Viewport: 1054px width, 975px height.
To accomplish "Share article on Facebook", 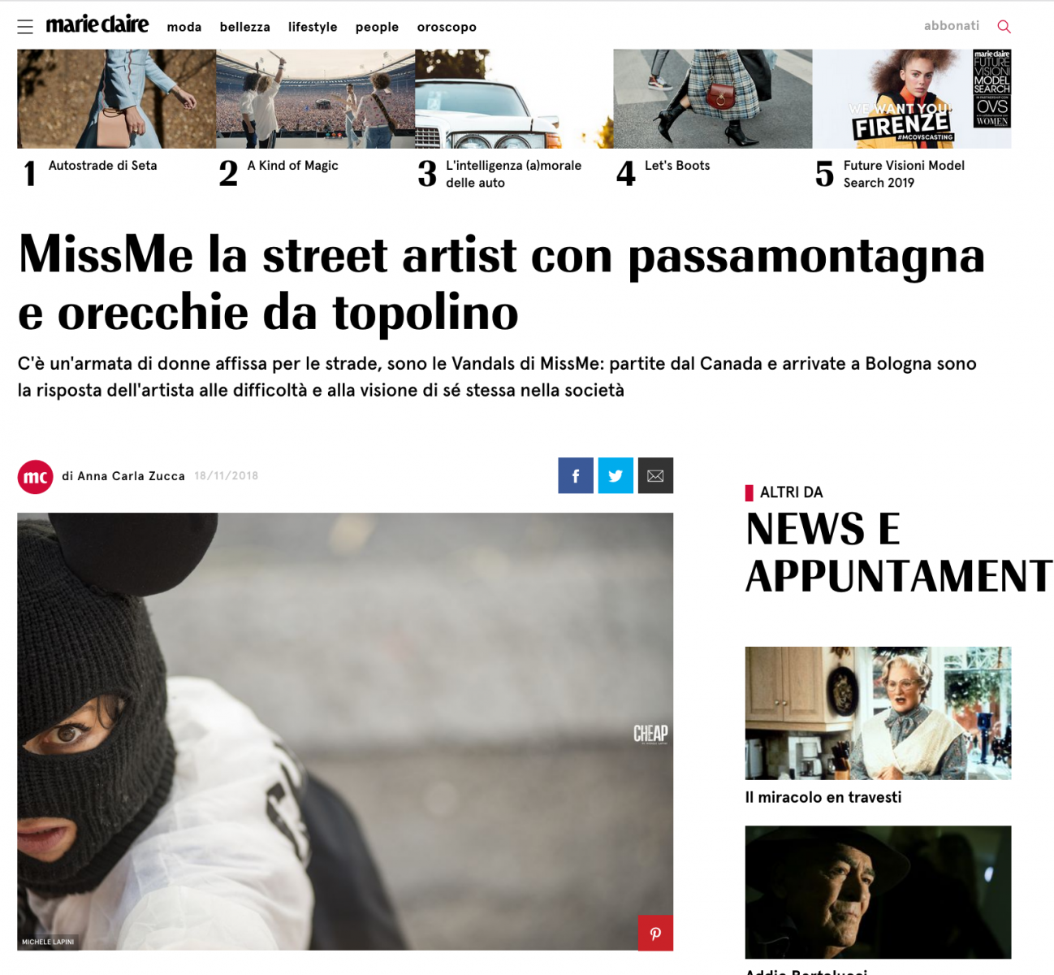I will click(576, 476).
